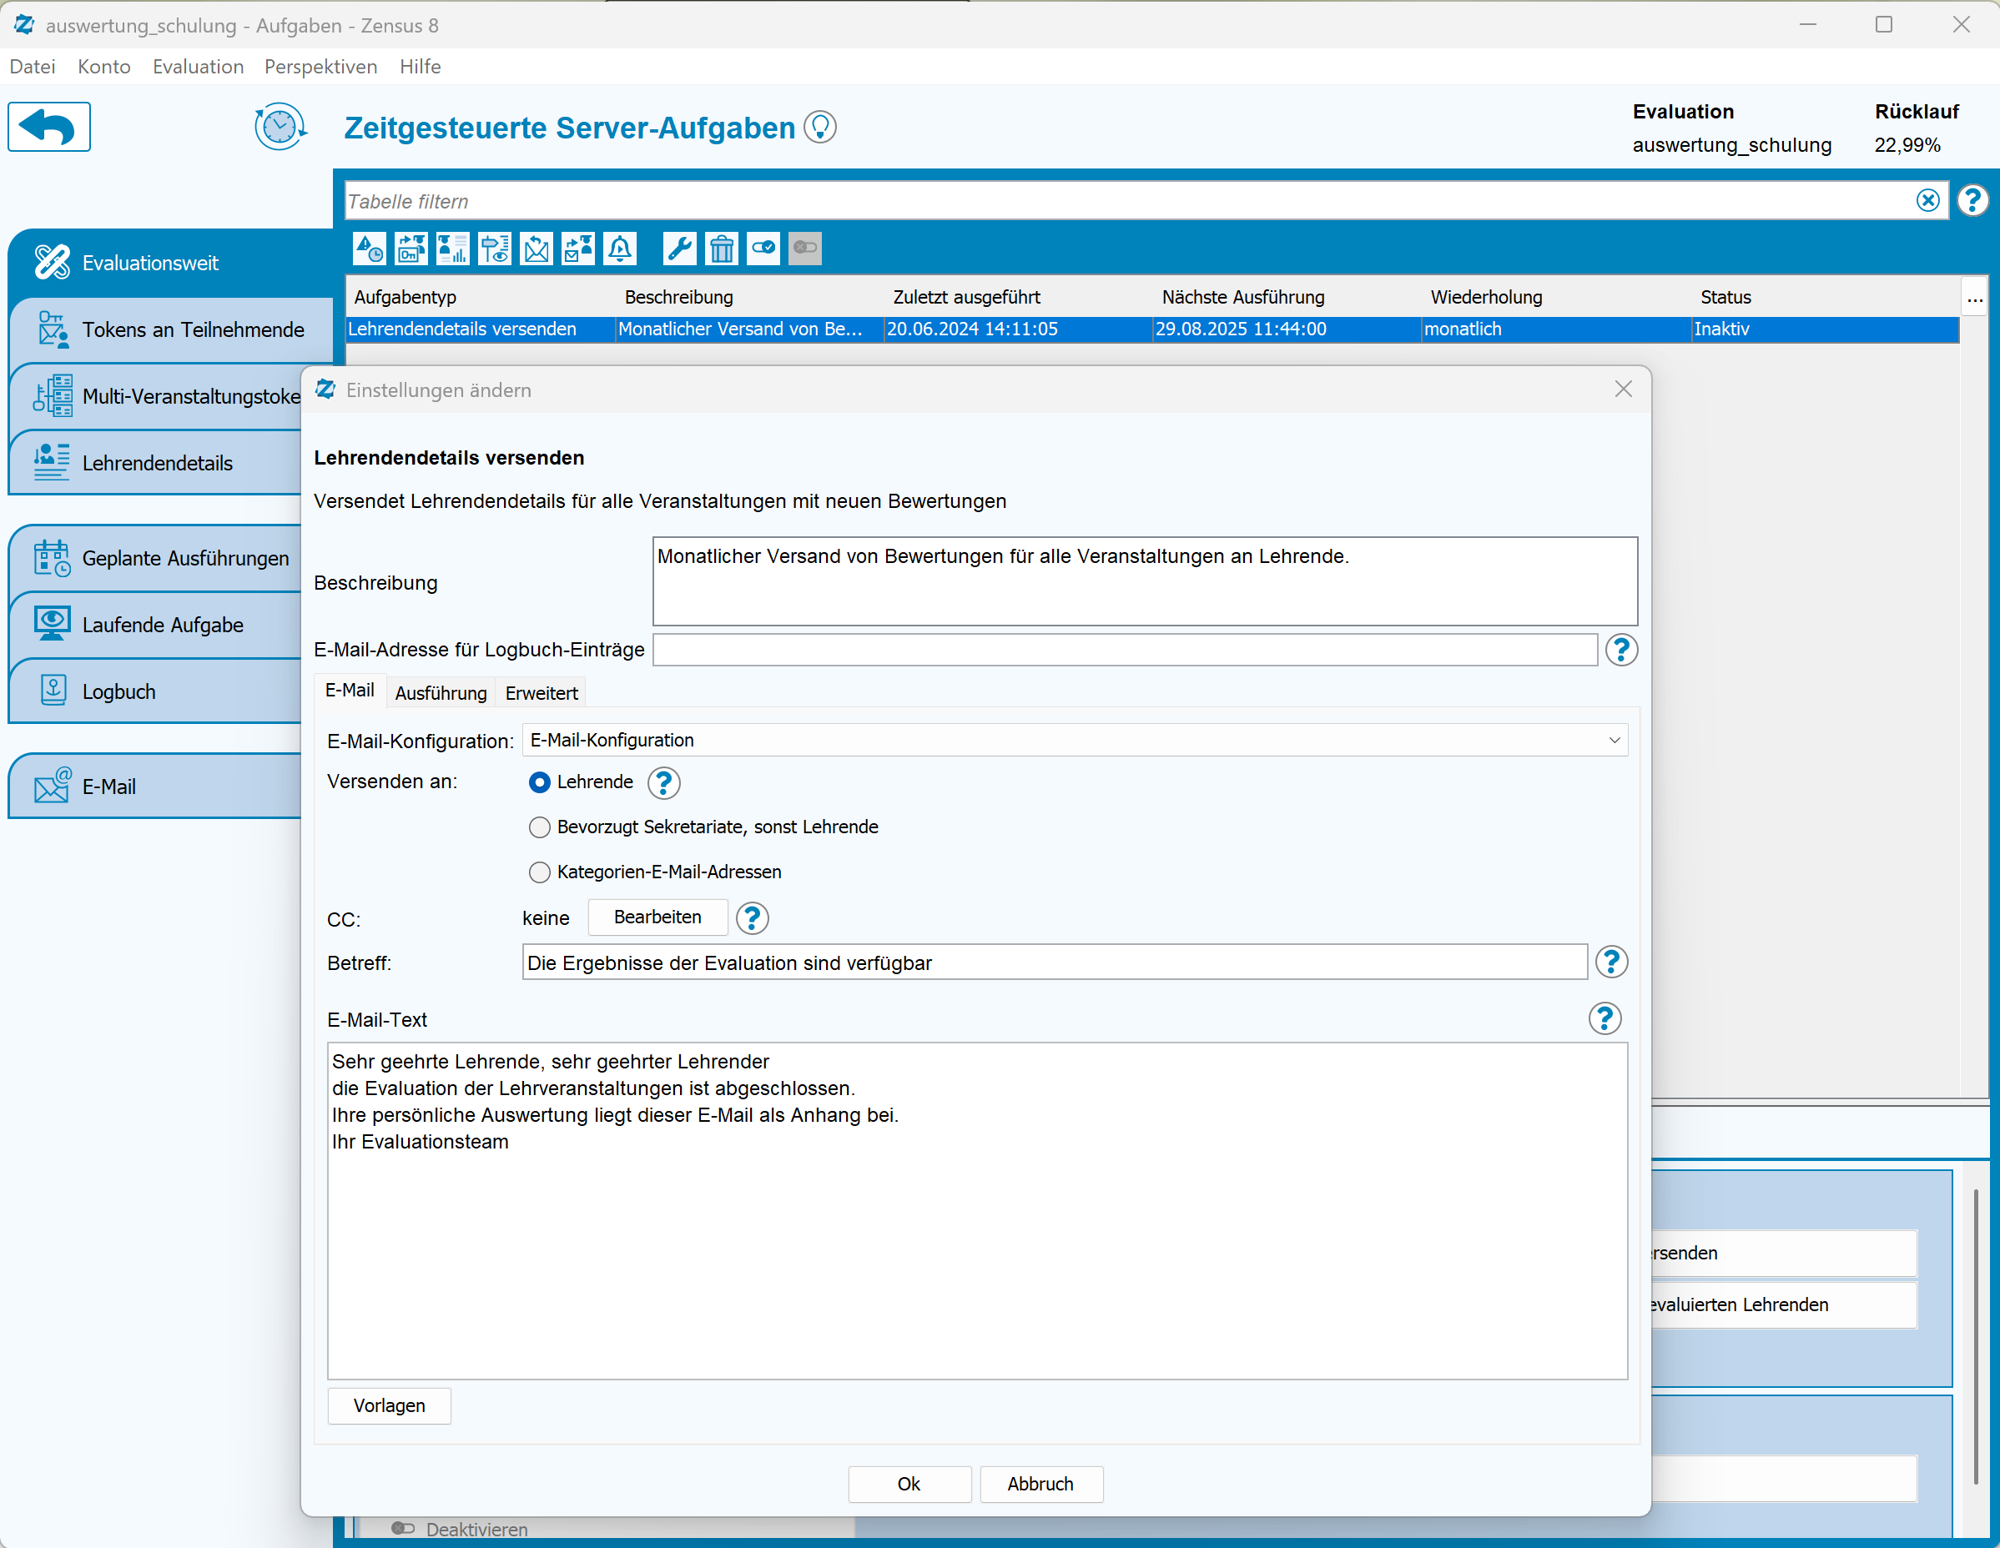
Task: Click the Bearbeiten button for CC
Action: [657, 917]
